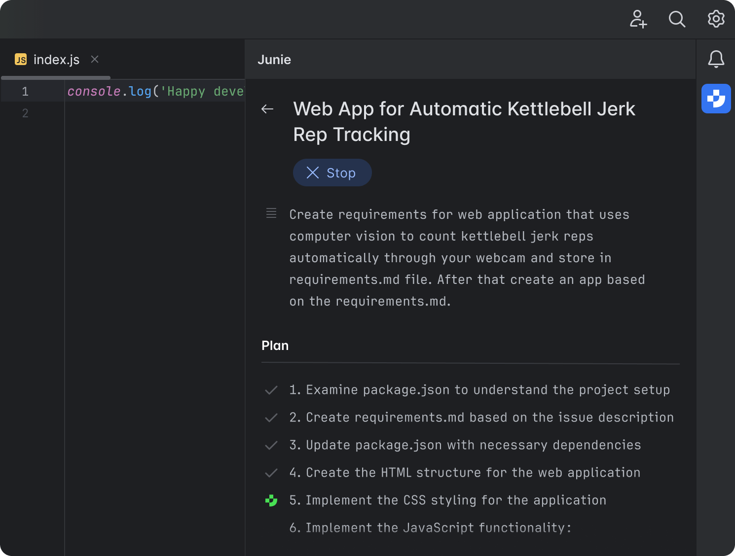
Task: Open the notifications bell
Action: (x=716, y=59)
